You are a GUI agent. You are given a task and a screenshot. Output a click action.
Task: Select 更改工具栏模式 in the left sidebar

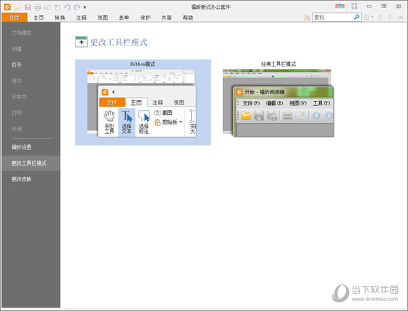coord(31,163)
